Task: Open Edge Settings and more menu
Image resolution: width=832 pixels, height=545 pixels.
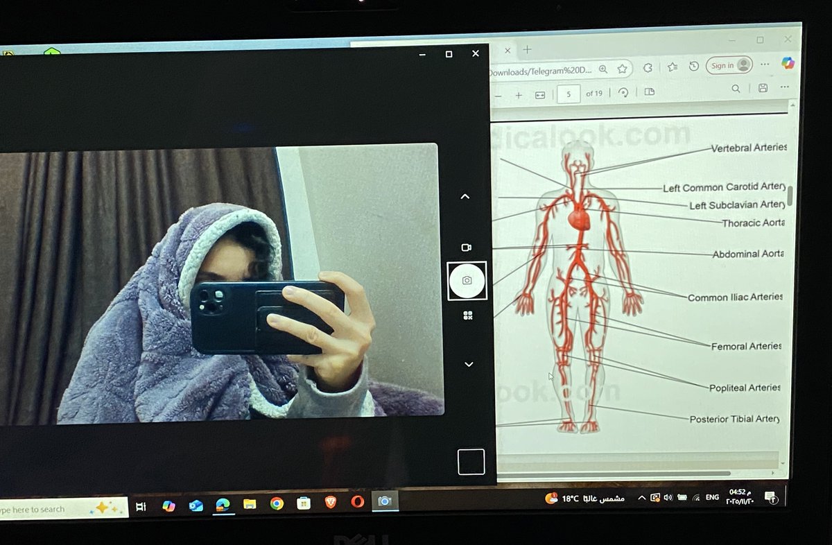Action: (765, 64)
